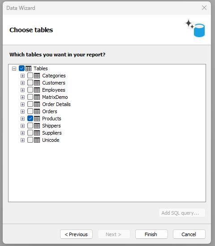This screenshot has height=246, width=215.
Task: Enable the Order Details checkbox
Action: click(30, 104)
